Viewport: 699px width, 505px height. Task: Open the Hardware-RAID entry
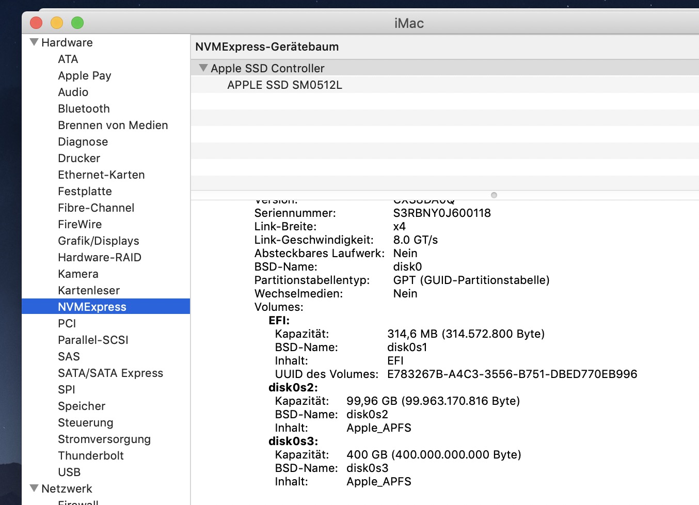point(100,257)
